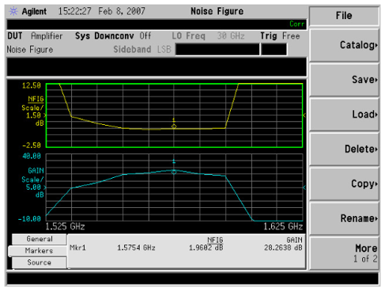385x291 pixels.
Task: Open the Copy submenu softkey
Action: [345, 183]
